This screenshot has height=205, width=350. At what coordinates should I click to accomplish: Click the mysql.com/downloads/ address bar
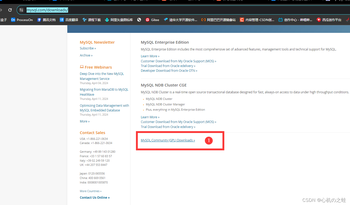(x=47, y=10)
